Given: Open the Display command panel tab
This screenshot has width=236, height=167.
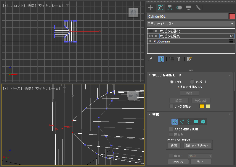Looking at the screenshot, I should (189, 8).
